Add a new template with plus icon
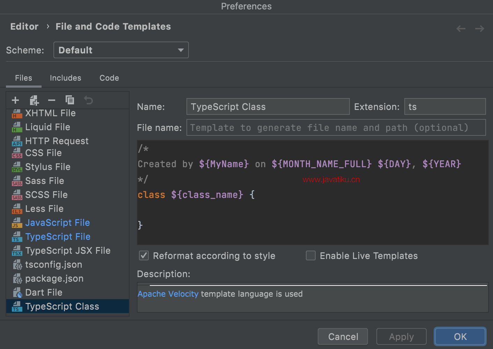Screen dimensions: 493x349 click(x=15, y=101)
